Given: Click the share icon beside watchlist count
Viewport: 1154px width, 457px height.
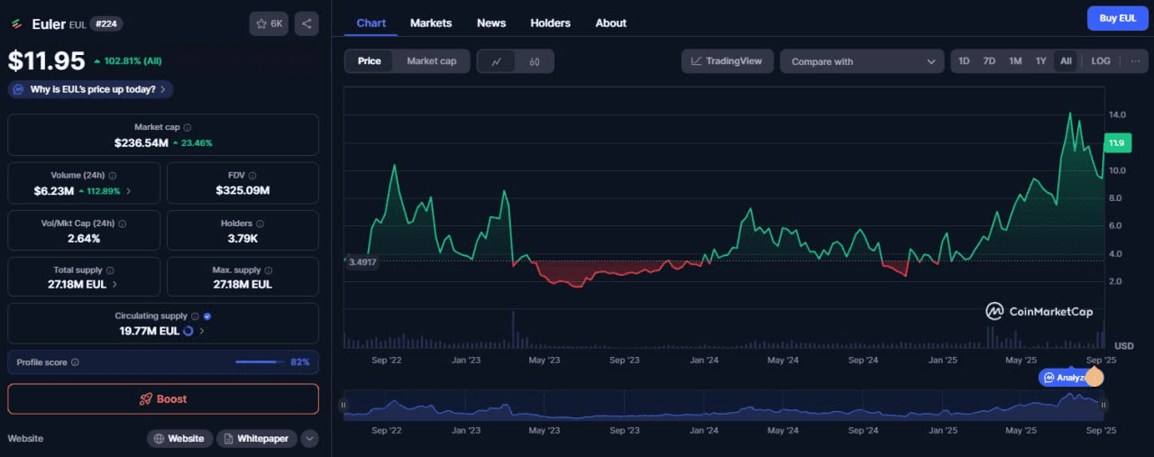Looking at the screenshot, I should point(307,23).
